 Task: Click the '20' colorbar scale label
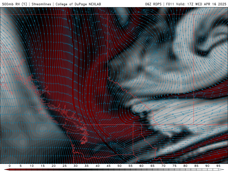pos(54,166)
